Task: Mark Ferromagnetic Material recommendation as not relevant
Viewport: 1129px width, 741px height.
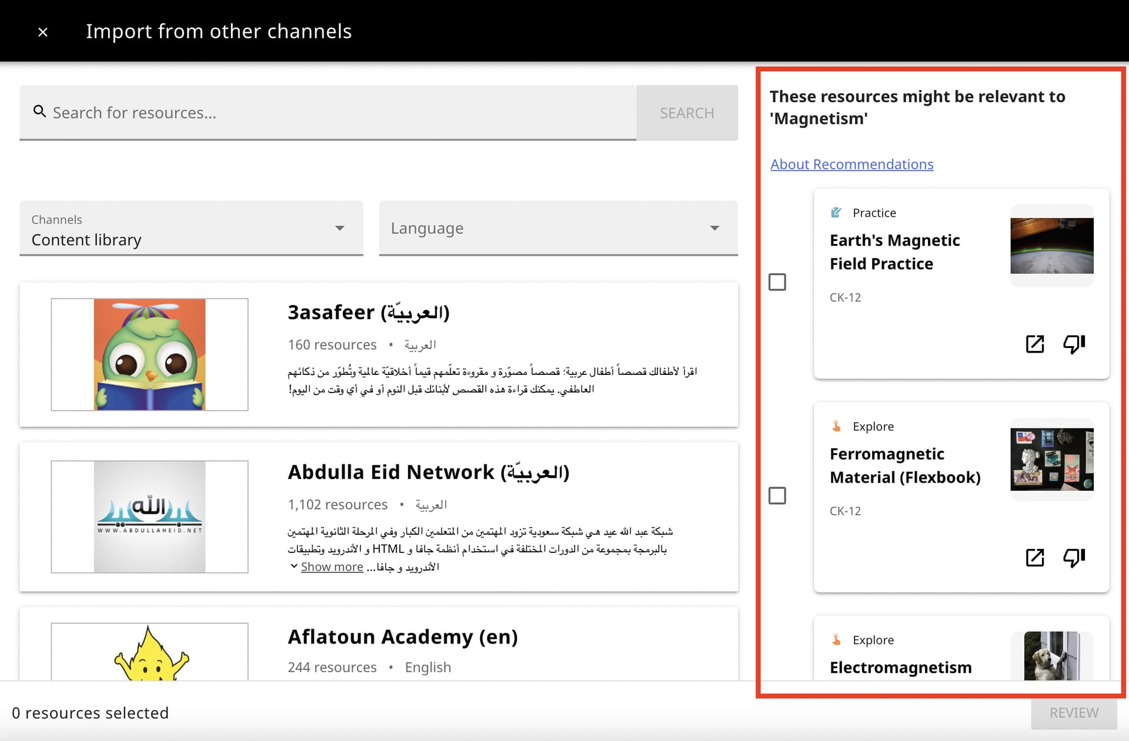Action: 1074,557
